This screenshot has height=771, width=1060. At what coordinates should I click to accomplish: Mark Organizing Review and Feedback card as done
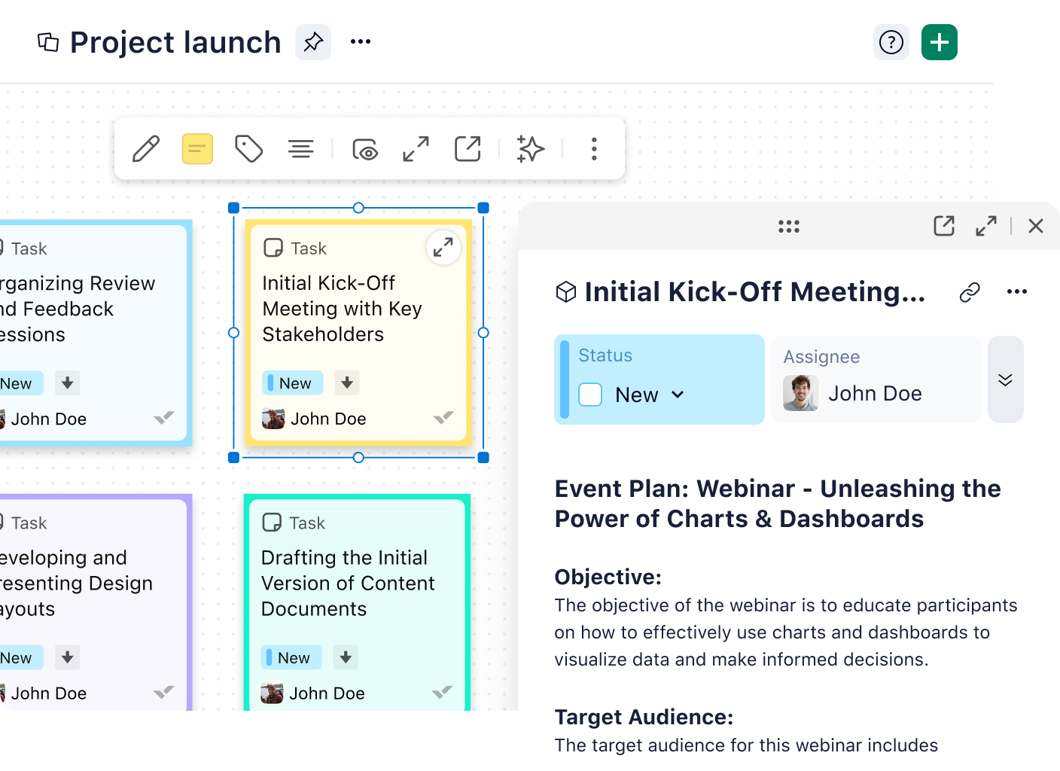(163, 417)
